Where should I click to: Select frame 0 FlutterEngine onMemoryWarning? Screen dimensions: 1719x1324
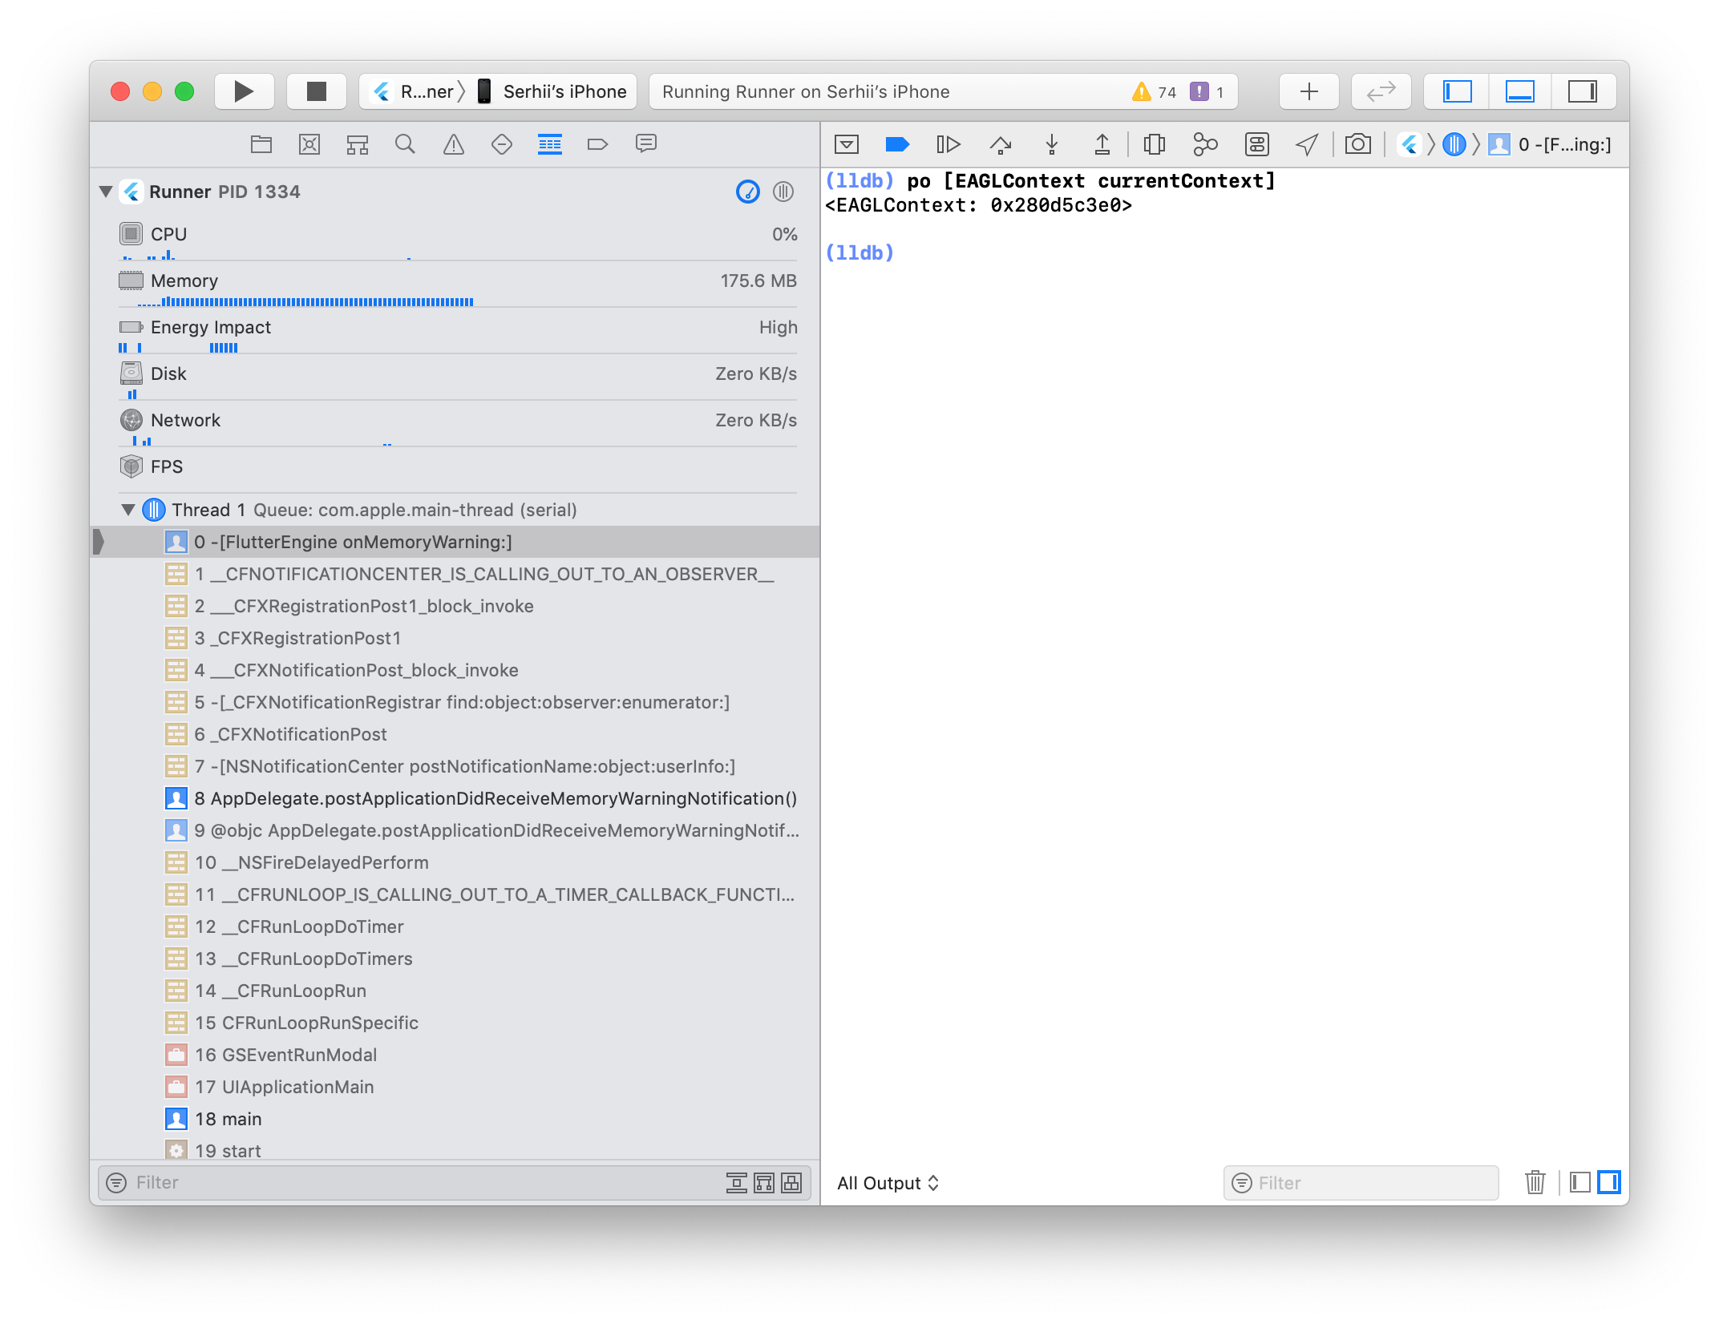coord(455,542)
